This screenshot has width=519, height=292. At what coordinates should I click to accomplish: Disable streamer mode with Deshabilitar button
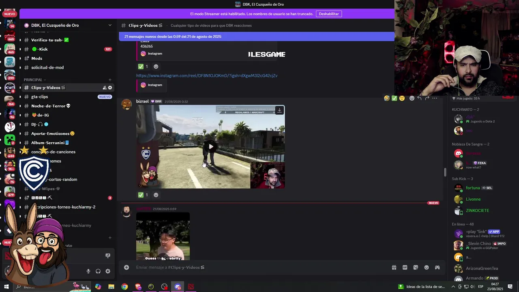(329, 14)
